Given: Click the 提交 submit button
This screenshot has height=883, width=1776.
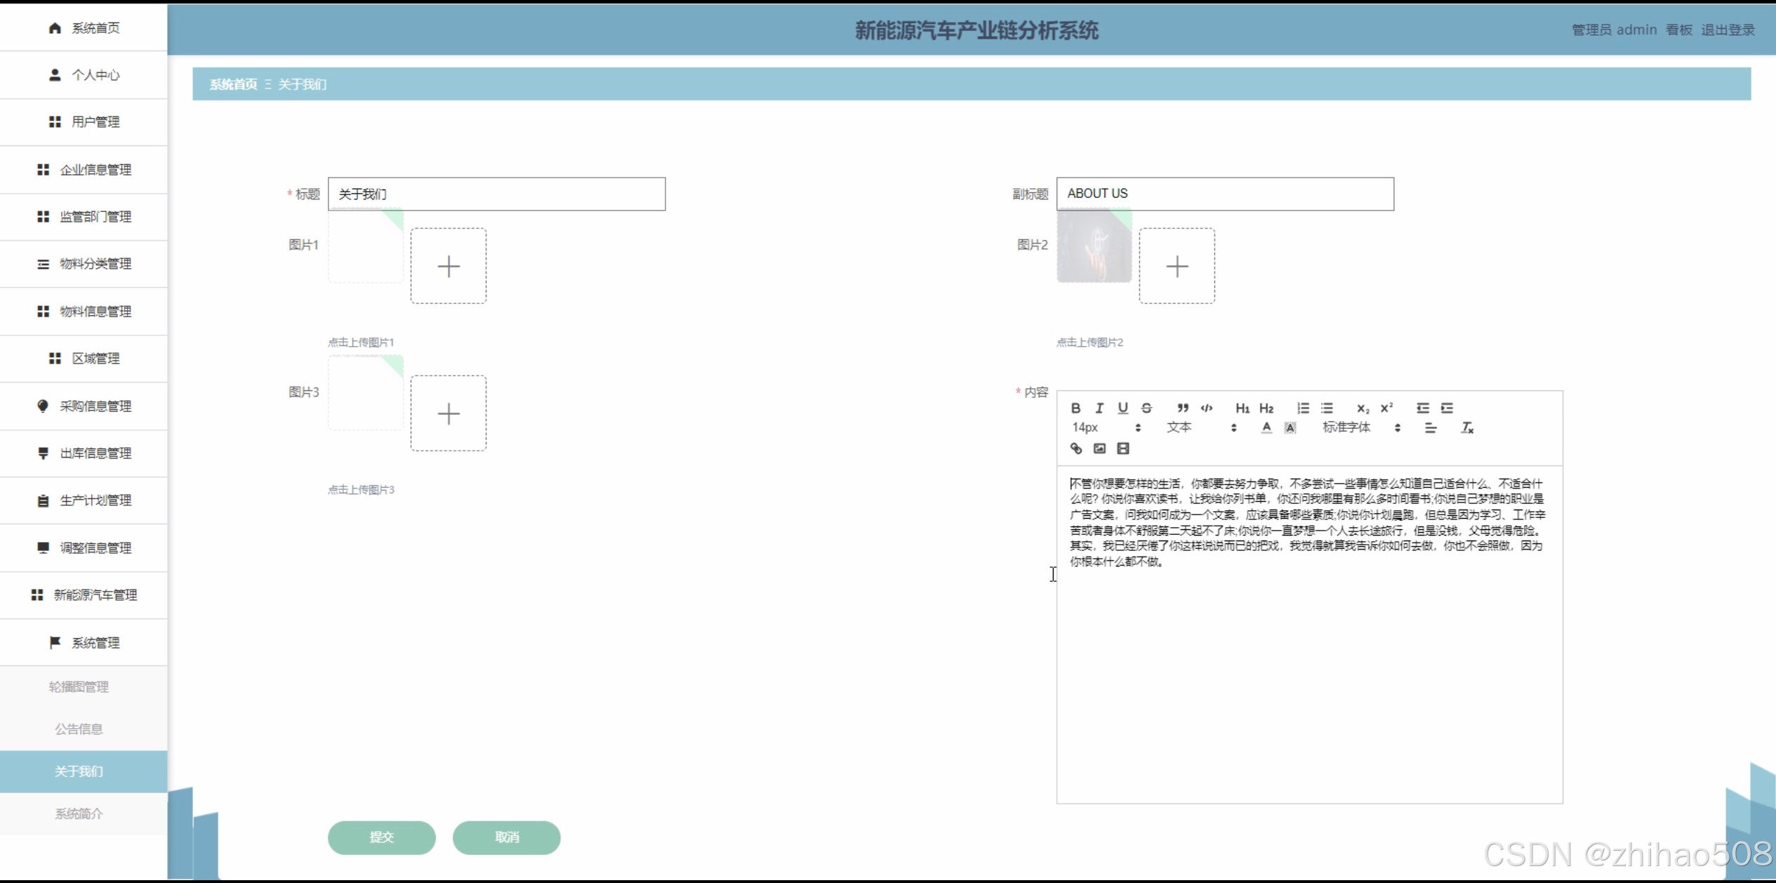Looking at the screenshot, I should point(381,837).
